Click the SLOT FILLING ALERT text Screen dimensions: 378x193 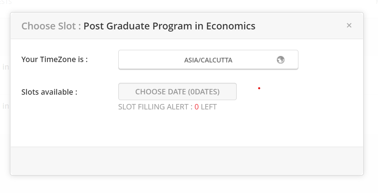(155, 107)
